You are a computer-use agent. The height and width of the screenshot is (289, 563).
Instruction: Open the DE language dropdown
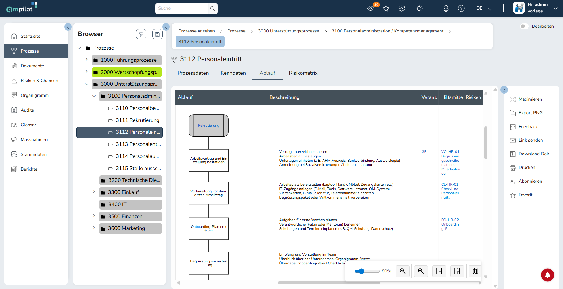[x=484, y=9]
